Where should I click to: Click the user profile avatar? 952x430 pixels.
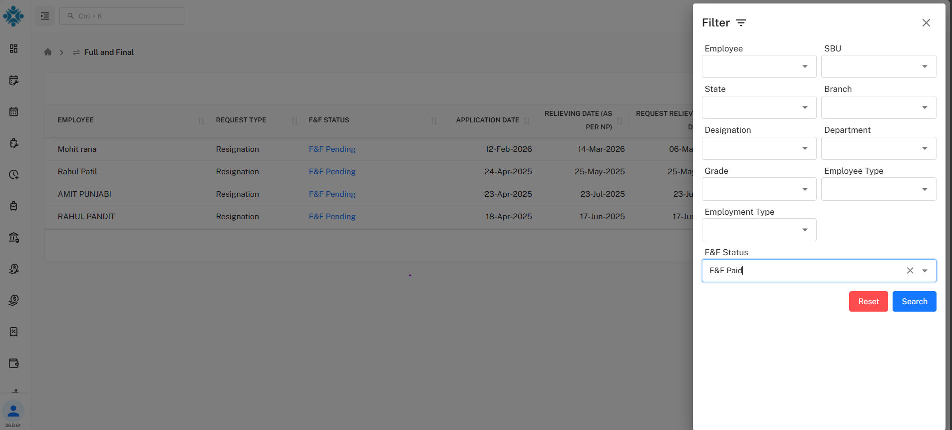pos(13,411)
